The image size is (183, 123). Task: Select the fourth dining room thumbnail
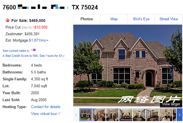pos(126,115)
